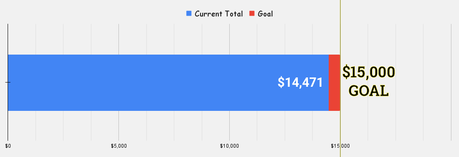Click the red Goal legend swatch
The height and width of the screenshot is (157, 459).
(252, 14)
